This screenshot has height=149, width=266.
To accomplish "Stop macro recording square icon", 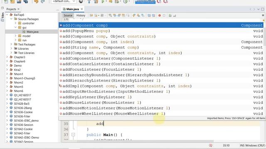I will pos(164,15).
